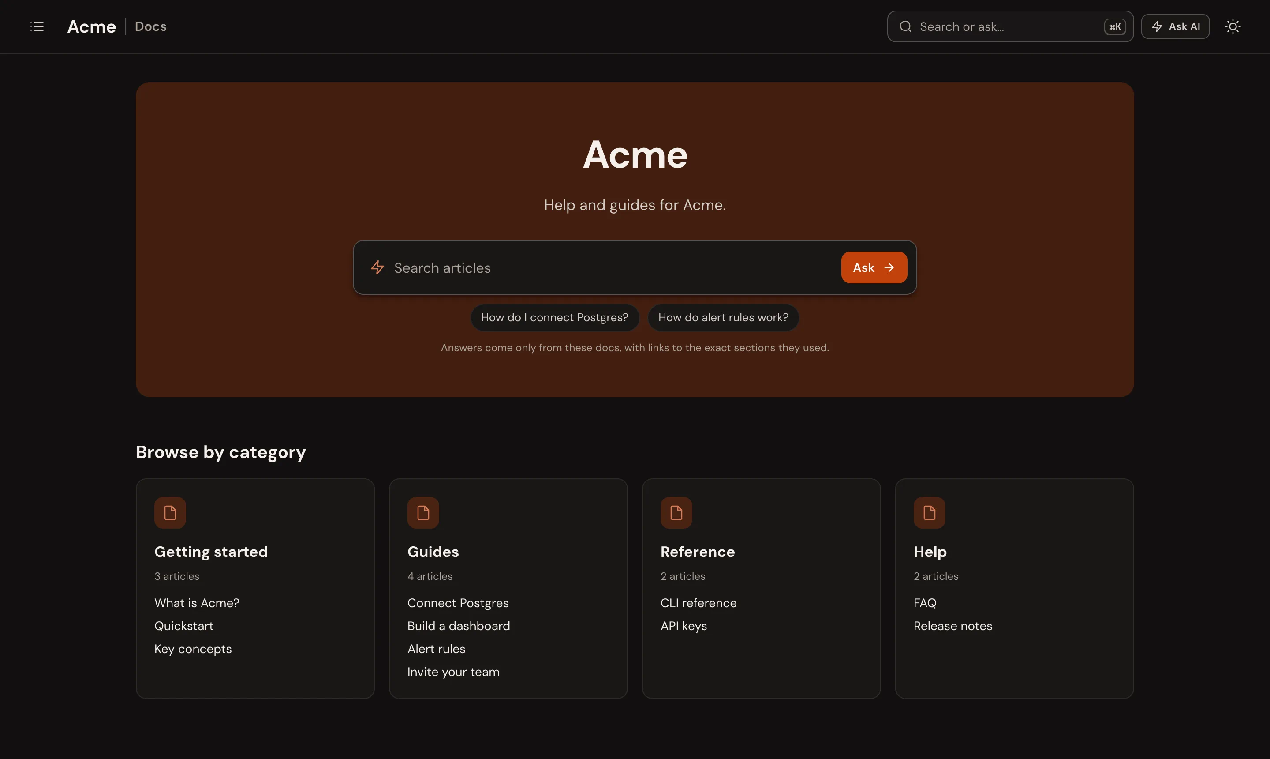The width and height of the screenshot is (1270, 759).
Task: Click the 'Browse by category' heading
Action: pyautogui.click(x=221, y=453)
